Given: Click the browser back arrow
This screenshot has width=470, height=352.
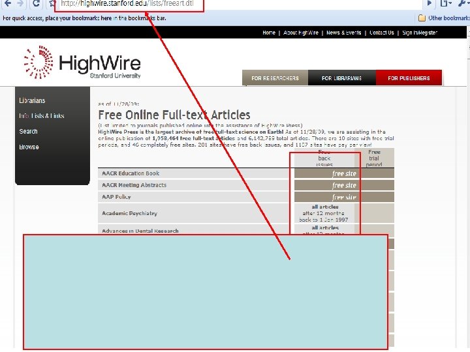Looking at the screenshot, I should [x=8, y=4].
